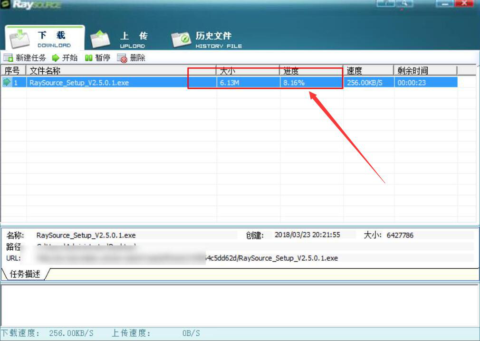
Task: Sort by the 剩余时间 column header
Action: [425, 71]
